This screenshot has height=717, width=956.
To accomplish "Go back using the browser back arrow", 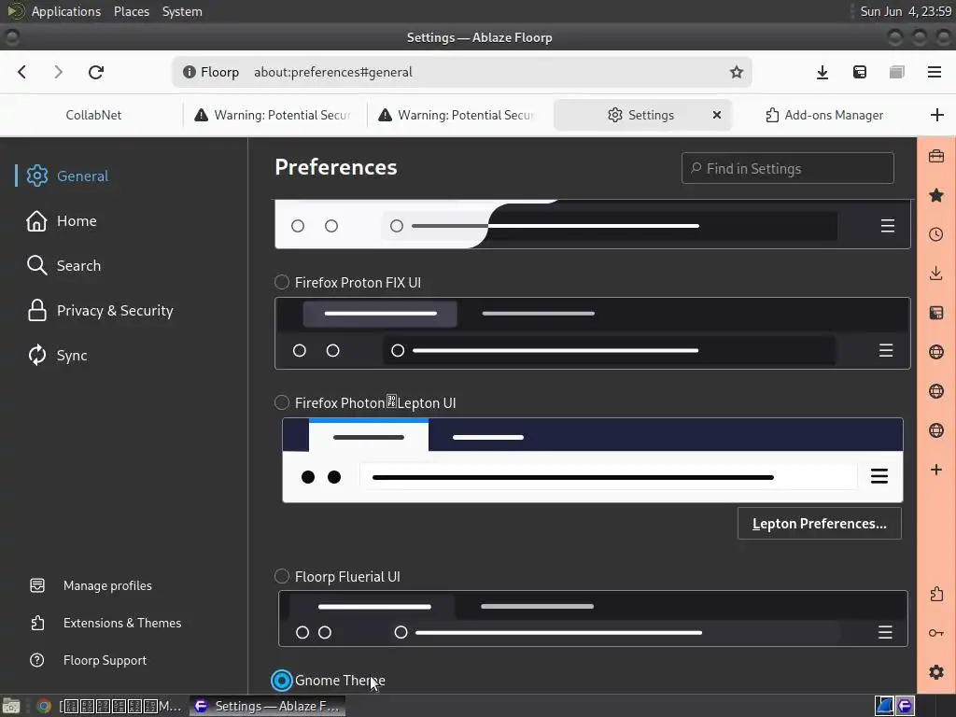I will [x=22, y=72].
